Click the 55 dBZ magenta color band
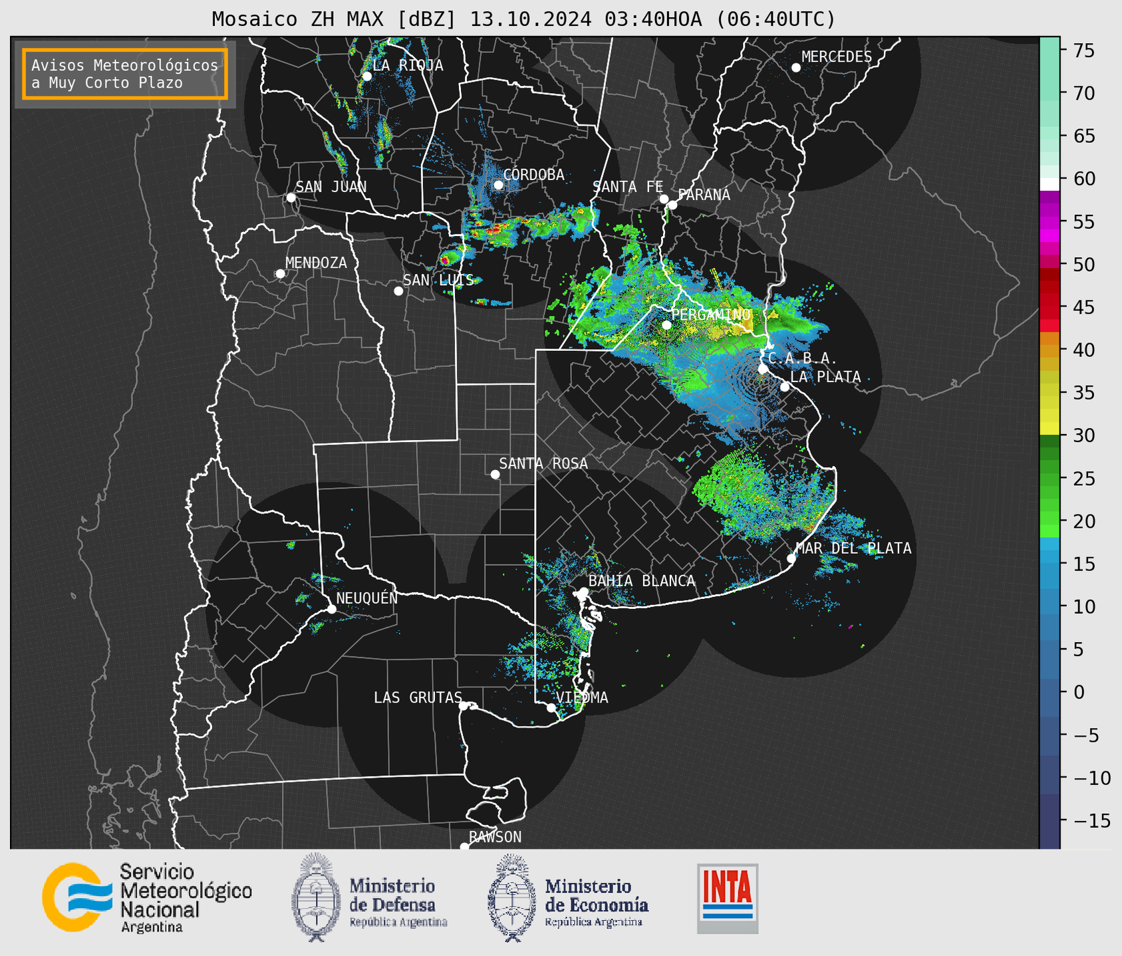 click(x=1050, y=221)
